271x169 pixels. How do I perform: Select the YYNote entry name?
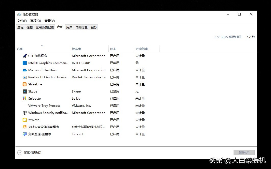pyautogui.click(x=34, y=120)
